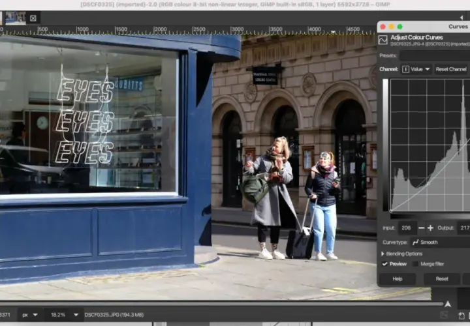Click the curve's bottom-left anchor point
The width and height of the screenshot is (470, 326).
[x=391, y=211]
